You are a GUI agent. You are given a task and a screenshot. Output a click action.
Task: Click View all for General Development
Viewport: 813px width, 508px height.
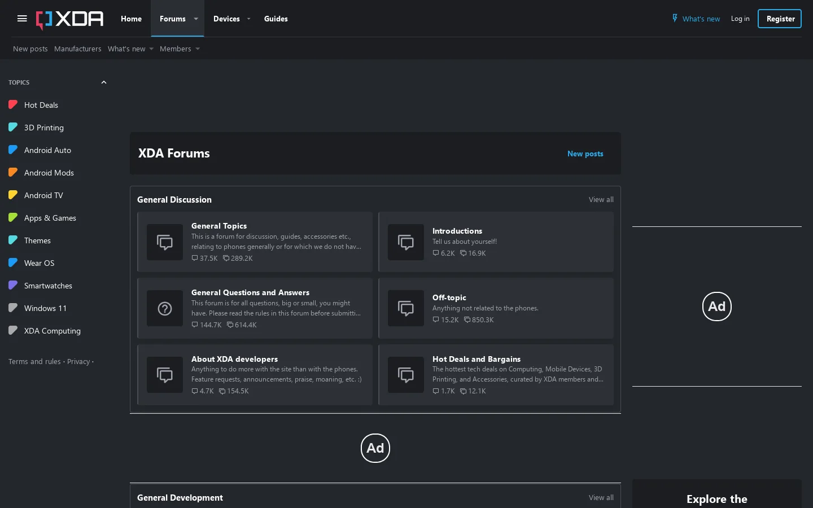[601, 498]
